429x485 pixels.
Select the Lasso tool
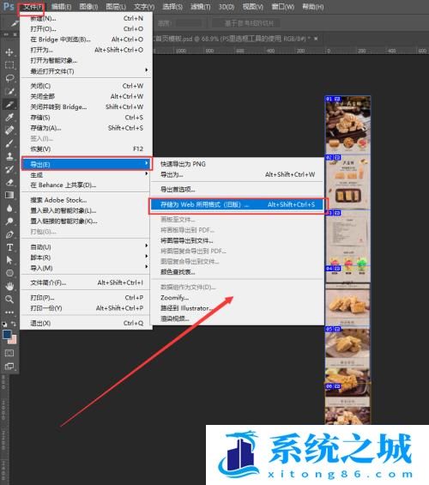click(9, 78)
